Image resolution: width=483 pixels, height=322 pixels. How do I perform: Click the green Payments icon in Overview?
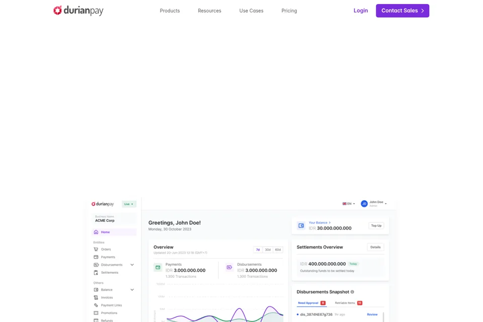[157, 267]
